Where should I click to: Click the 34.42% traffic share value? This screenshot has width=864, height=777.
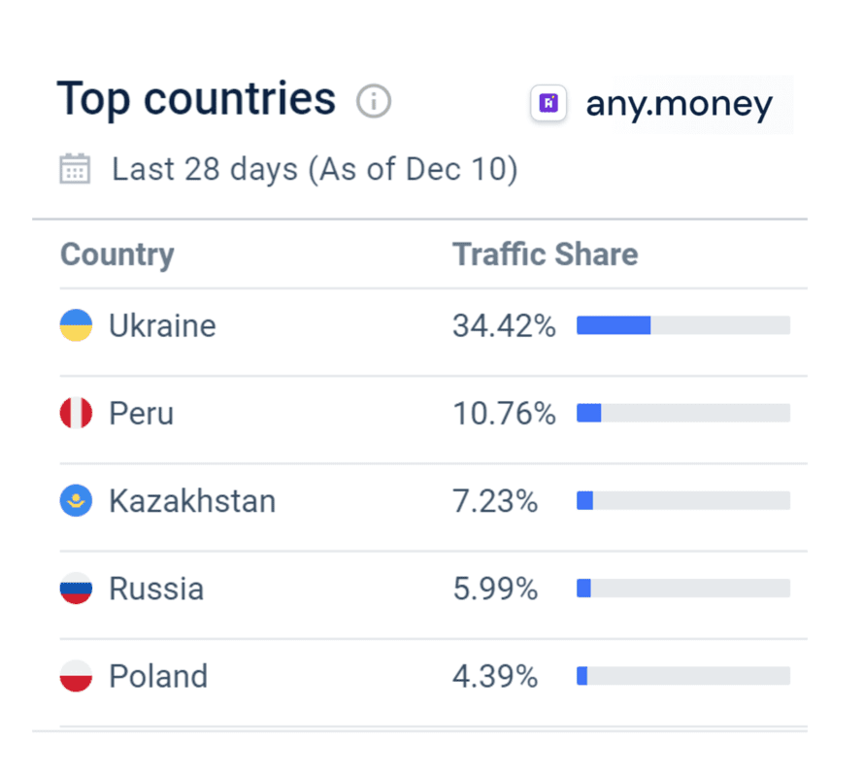(x=504, y=325)
